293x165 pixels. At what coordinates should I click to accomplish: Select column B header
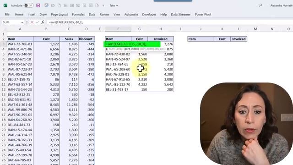(x=46, y=29)
